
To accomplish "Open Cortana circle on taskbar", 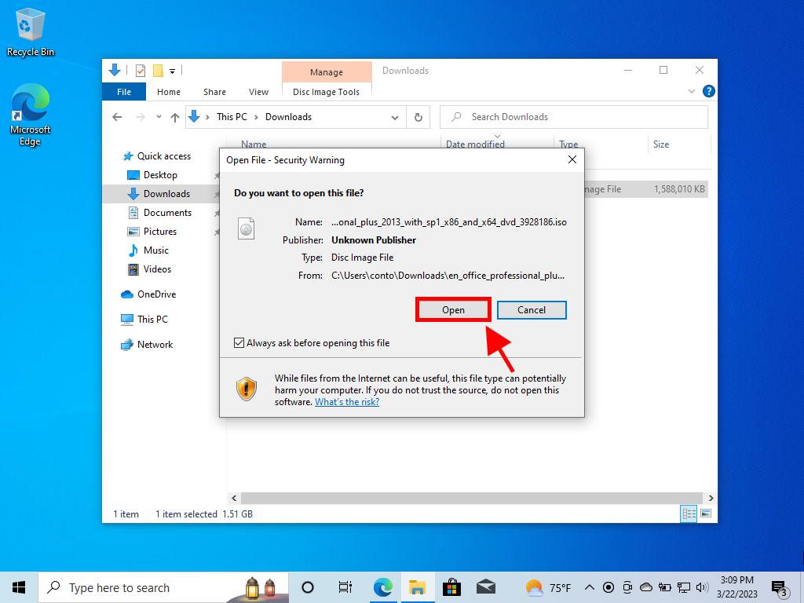I will tap(308, 587).
